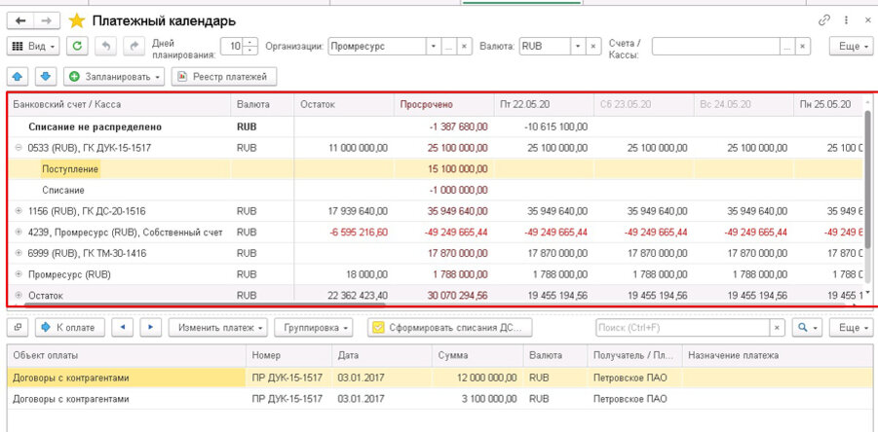Expand the Остаток totals row

18,295
